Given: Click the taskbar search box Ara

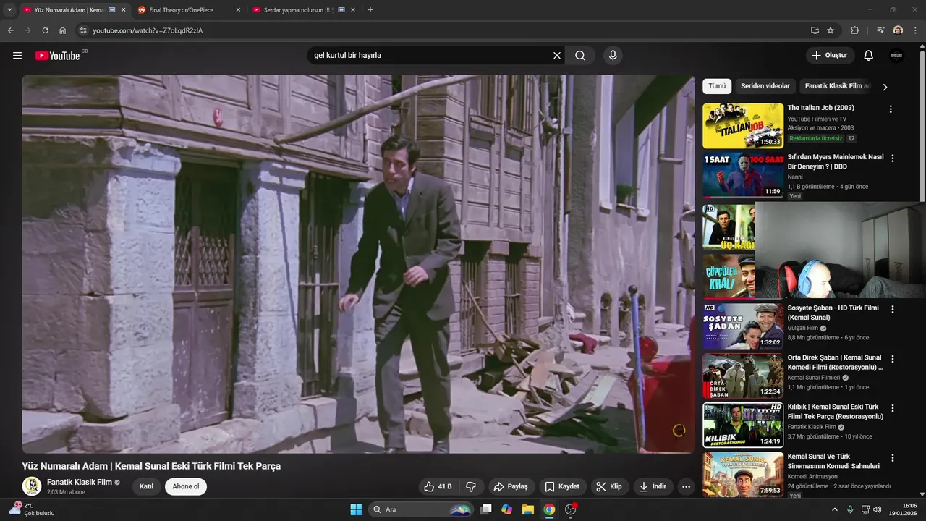Looking at the screenshot, I should [421, 509].
